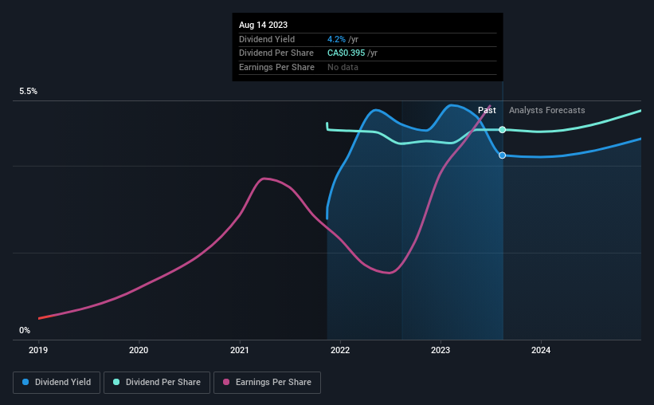Click the 2019 x-axis label
This screenshot has width=654, height=405.
[x=38, y=350]
